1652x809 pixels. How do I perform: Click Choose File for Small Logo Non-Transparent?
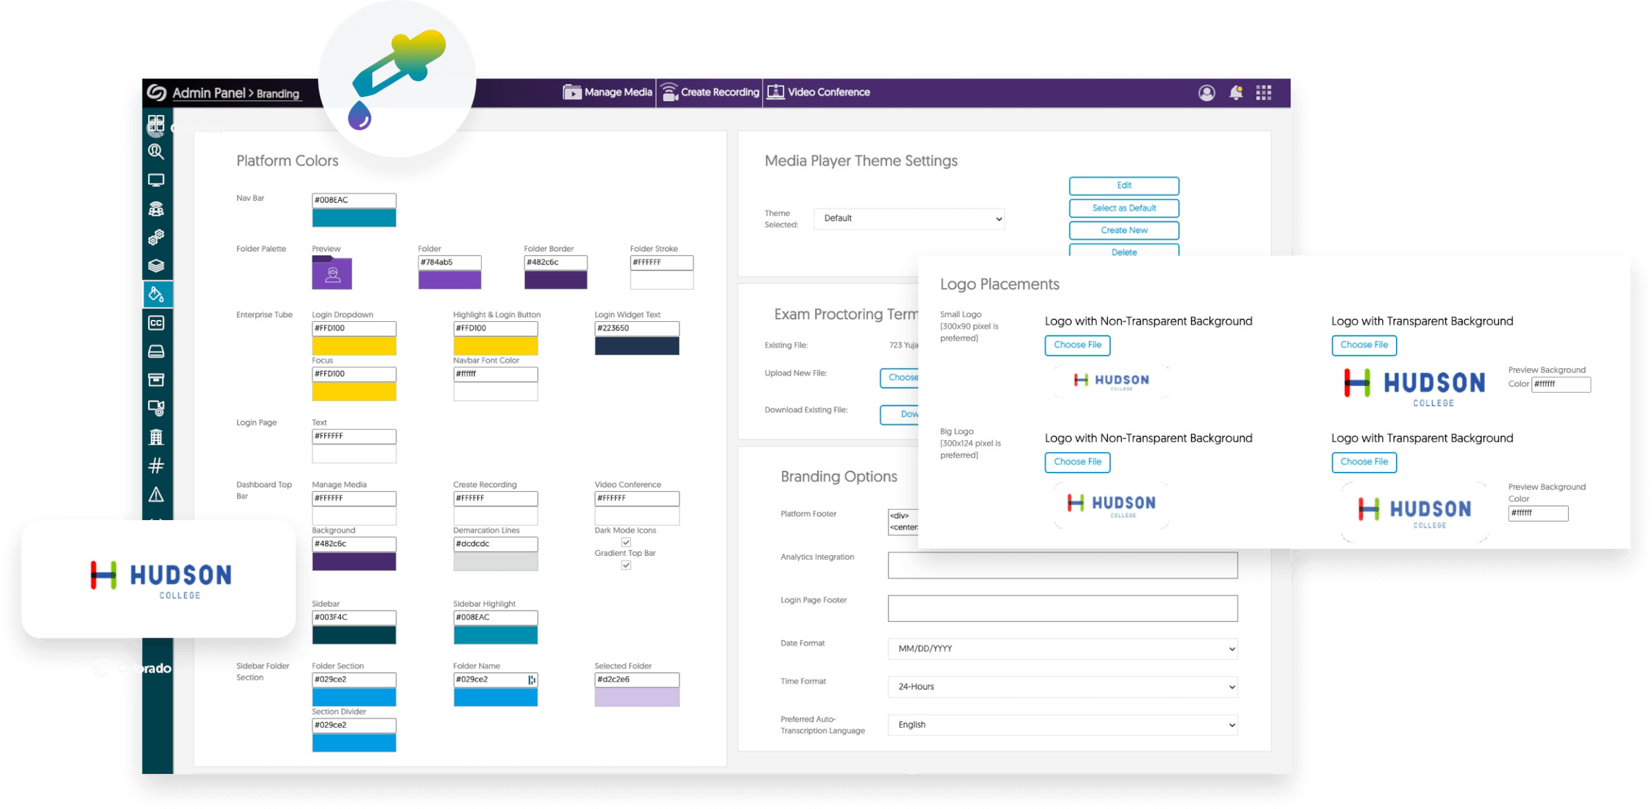coord(1079,345)
